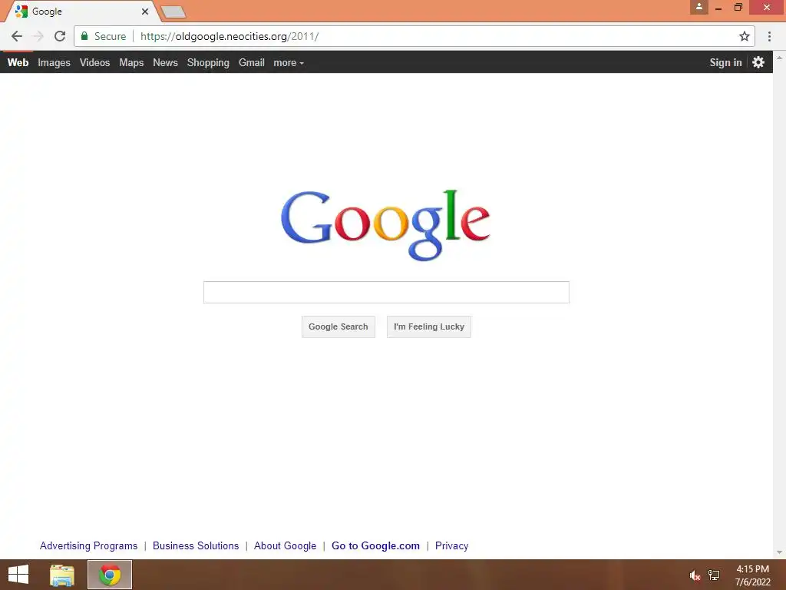The height and width of the screenshot is (590, 786).
Task: Open Images in the top bar
Action: (54, 63)
